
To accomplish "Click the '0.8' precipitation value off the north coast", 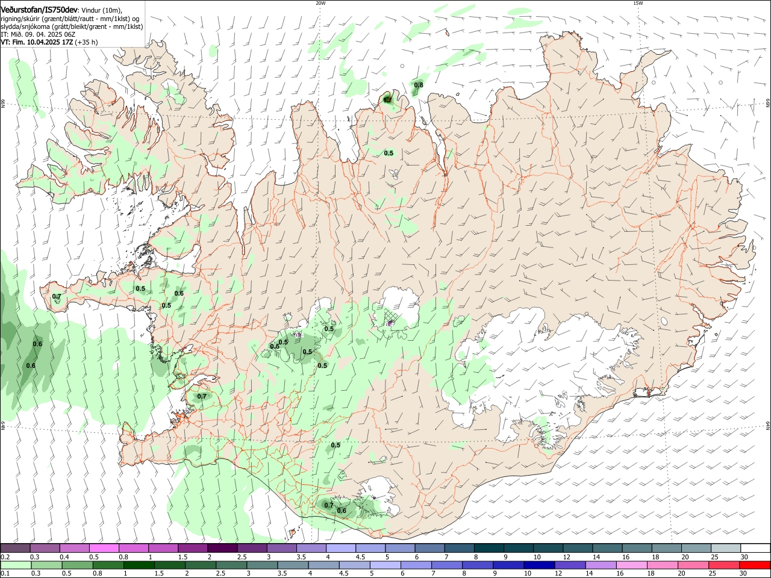I will pyautogui.click(x=419, y=85).
